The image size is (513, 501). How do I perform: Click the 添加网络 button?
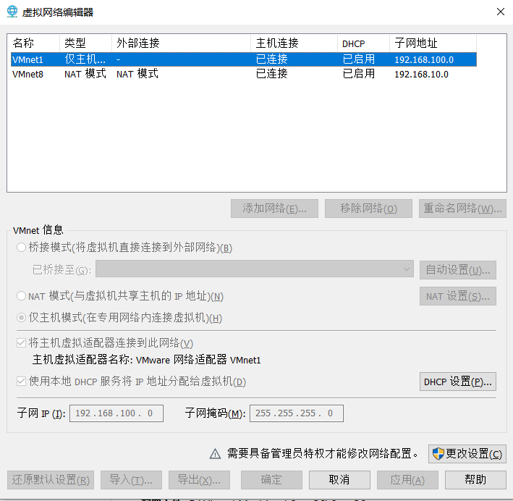tap(274, 209)
